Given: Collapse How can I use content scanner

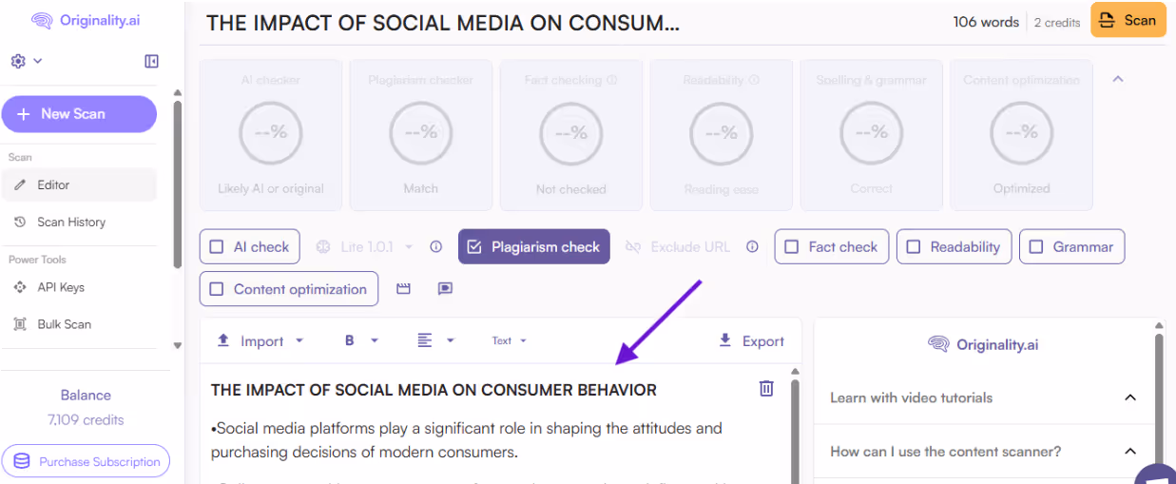Looking at the screenshot, I should pyautogui.click(x=1130, y=452).
